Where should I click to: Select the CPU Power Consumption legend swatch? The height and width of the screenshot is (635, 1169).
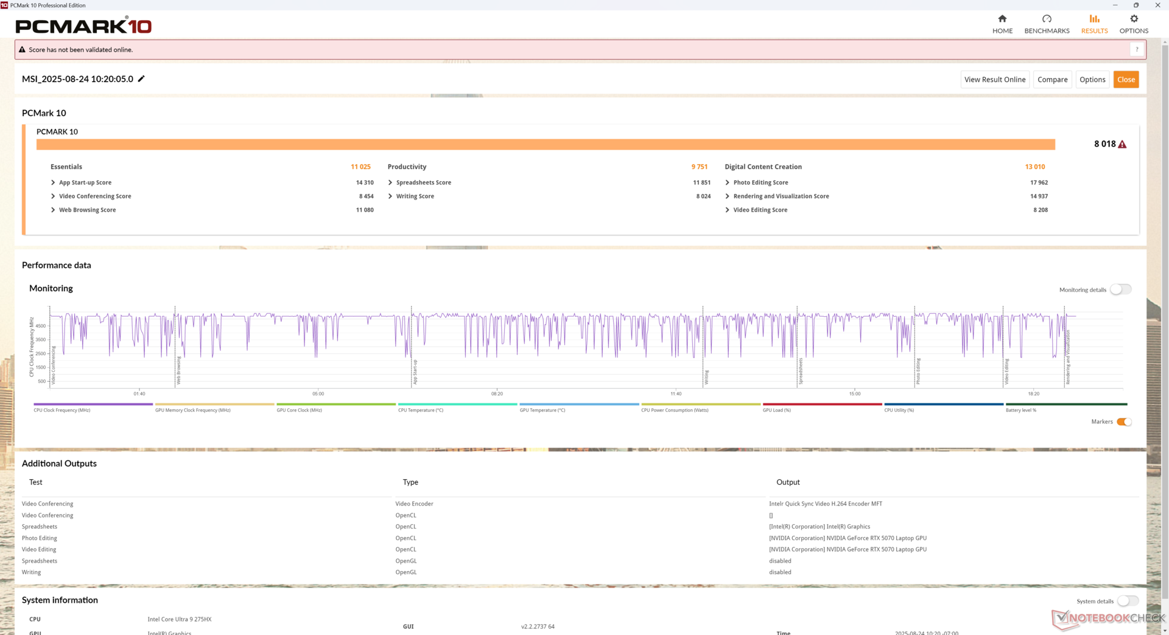pyautogui.click(x=701, y=404)
